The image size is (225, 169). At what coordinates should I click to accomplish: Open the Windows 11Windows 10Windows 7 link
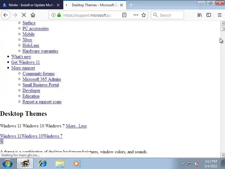(31, 136)
